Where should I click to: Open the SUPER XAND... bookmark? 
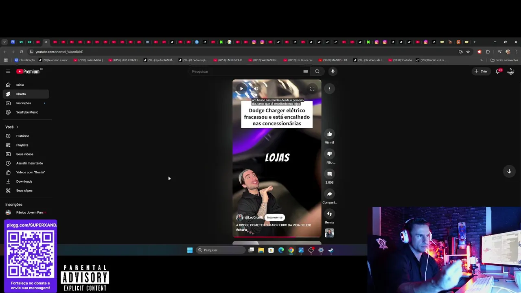(123, 60)
